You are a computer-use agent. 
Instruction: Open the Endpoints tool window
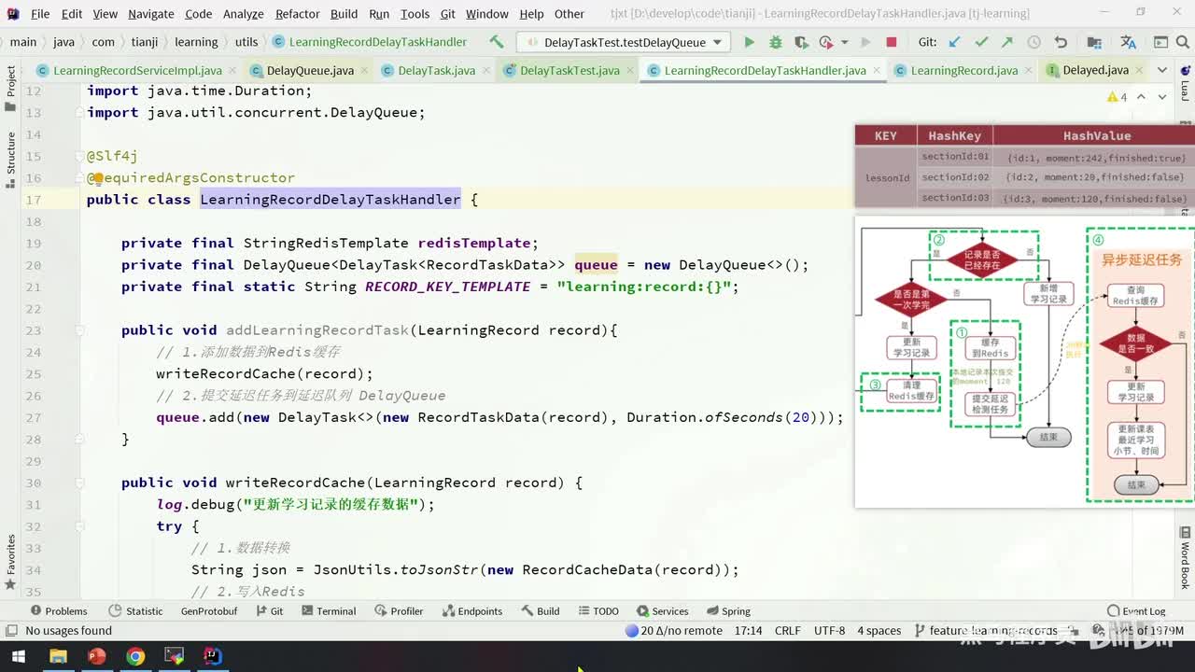[x=471, y=611]
